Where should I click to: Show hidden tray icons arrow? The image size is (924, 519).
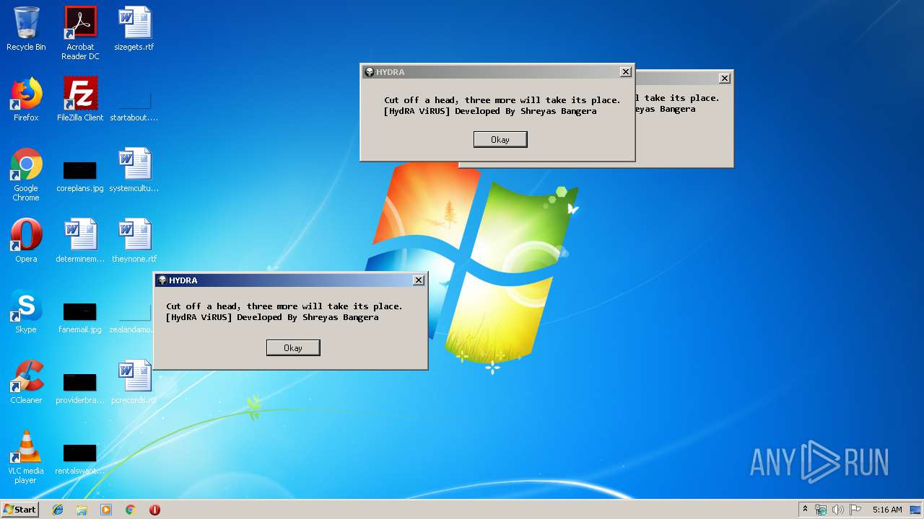pyautogui.click(x=805, y=510)
